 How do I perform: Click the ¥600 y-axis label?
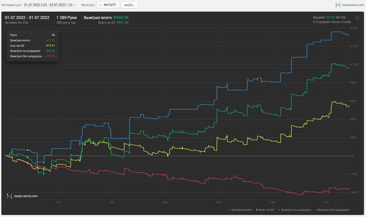(x=353, y=101)
